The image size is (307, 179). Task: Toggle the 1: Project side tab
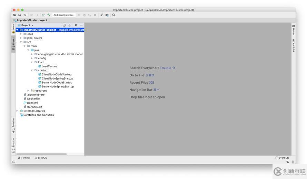click(x=13, y=44)
